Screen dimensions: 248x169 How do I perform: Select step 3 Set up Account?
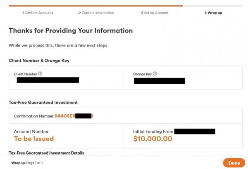[155, 13]
